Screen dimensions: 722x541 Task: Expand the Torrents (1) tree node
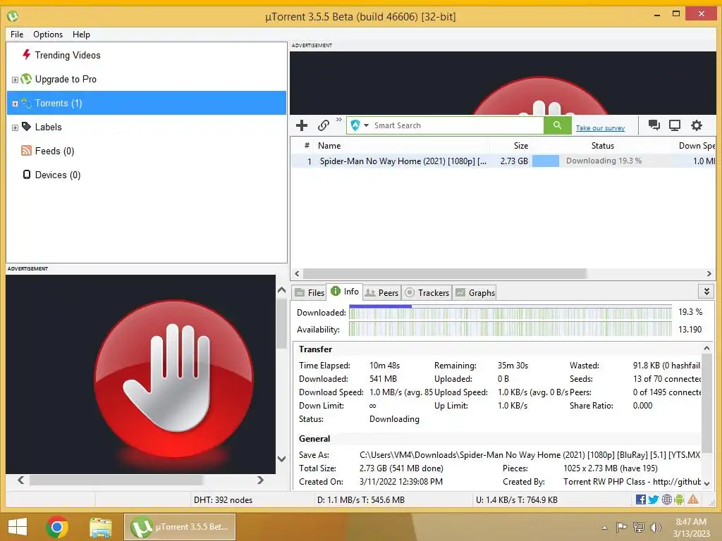[x=15, y=104]
